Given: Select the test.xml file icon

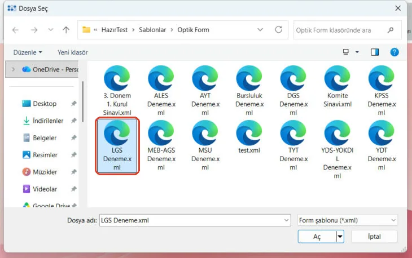Looking at the screenshot, I should coord(249,133).
